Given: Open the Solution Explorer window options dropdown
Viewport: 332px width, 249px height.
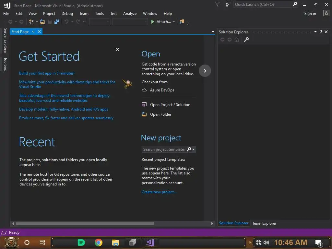Looking at the screenshot, I should click(315, 32).
